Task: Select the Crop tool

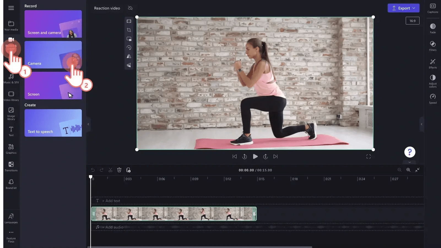Action: point(129,30)
